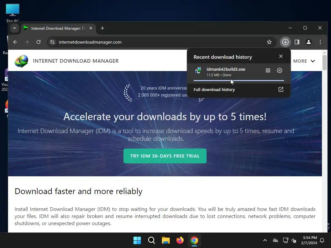Open the Windows Start menu

click(137, 240)
